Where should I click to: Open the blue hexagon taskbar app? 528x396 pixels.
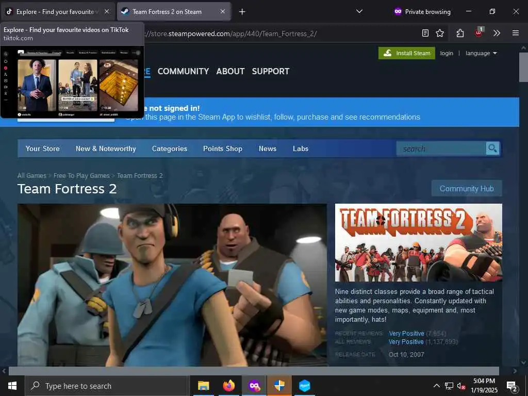pos(304,386)
